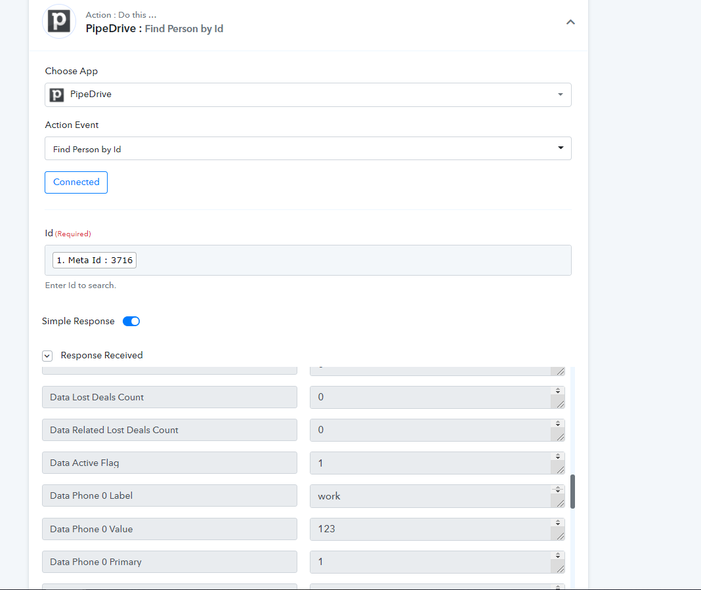
Task: Click the response list vertical scrollbar thumb
Action: tap(573, 492)
